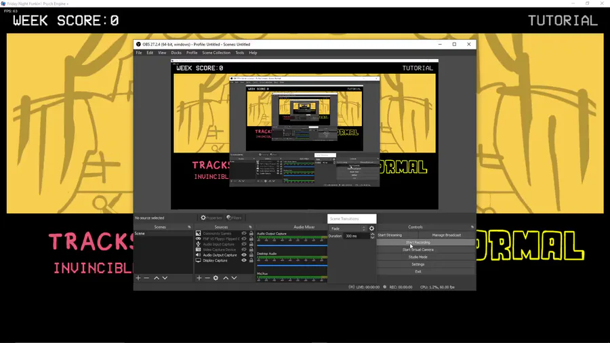Click the Community Games source type icon

point(198,233)
